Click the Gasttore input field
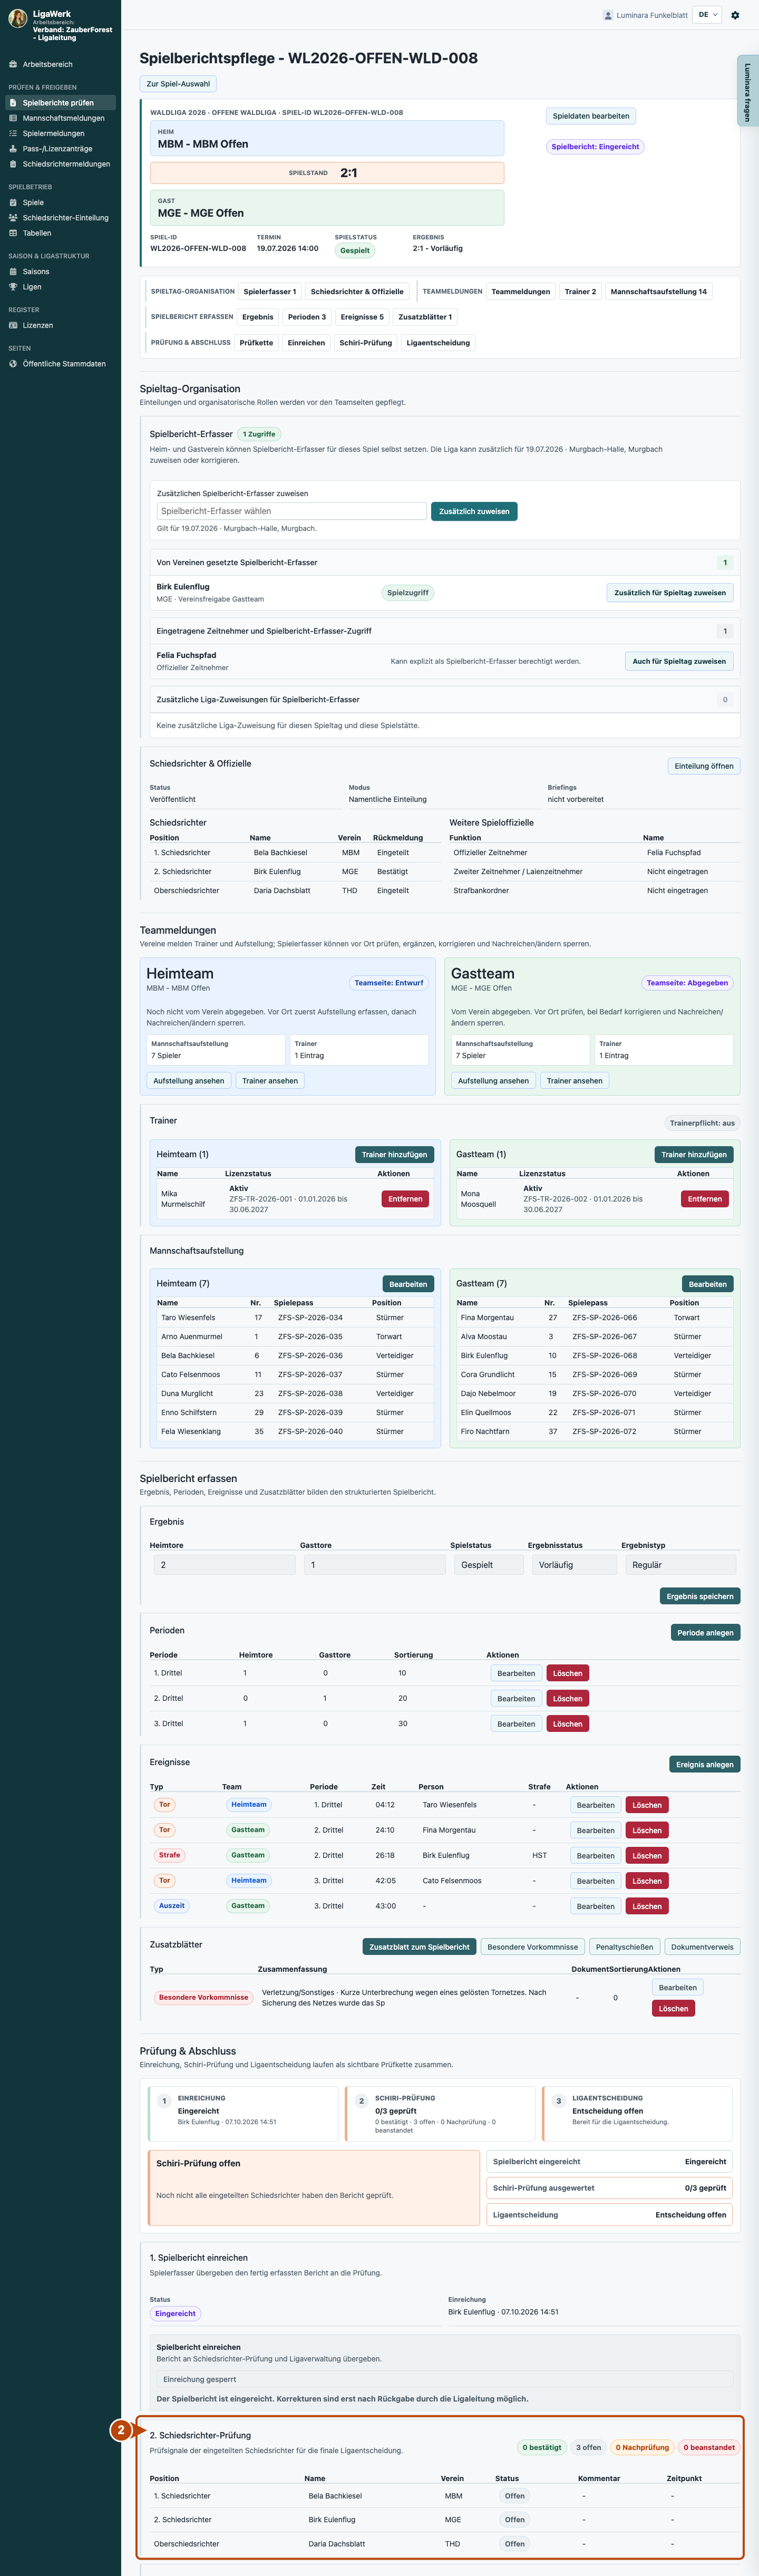This screenshot has width=759, height=2576. click(x=375, y=1565)
